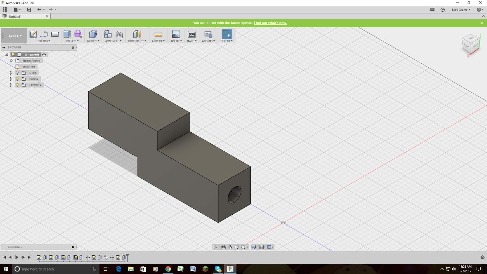
Task: Click the Create Form icon
Action: click(78, 34)
